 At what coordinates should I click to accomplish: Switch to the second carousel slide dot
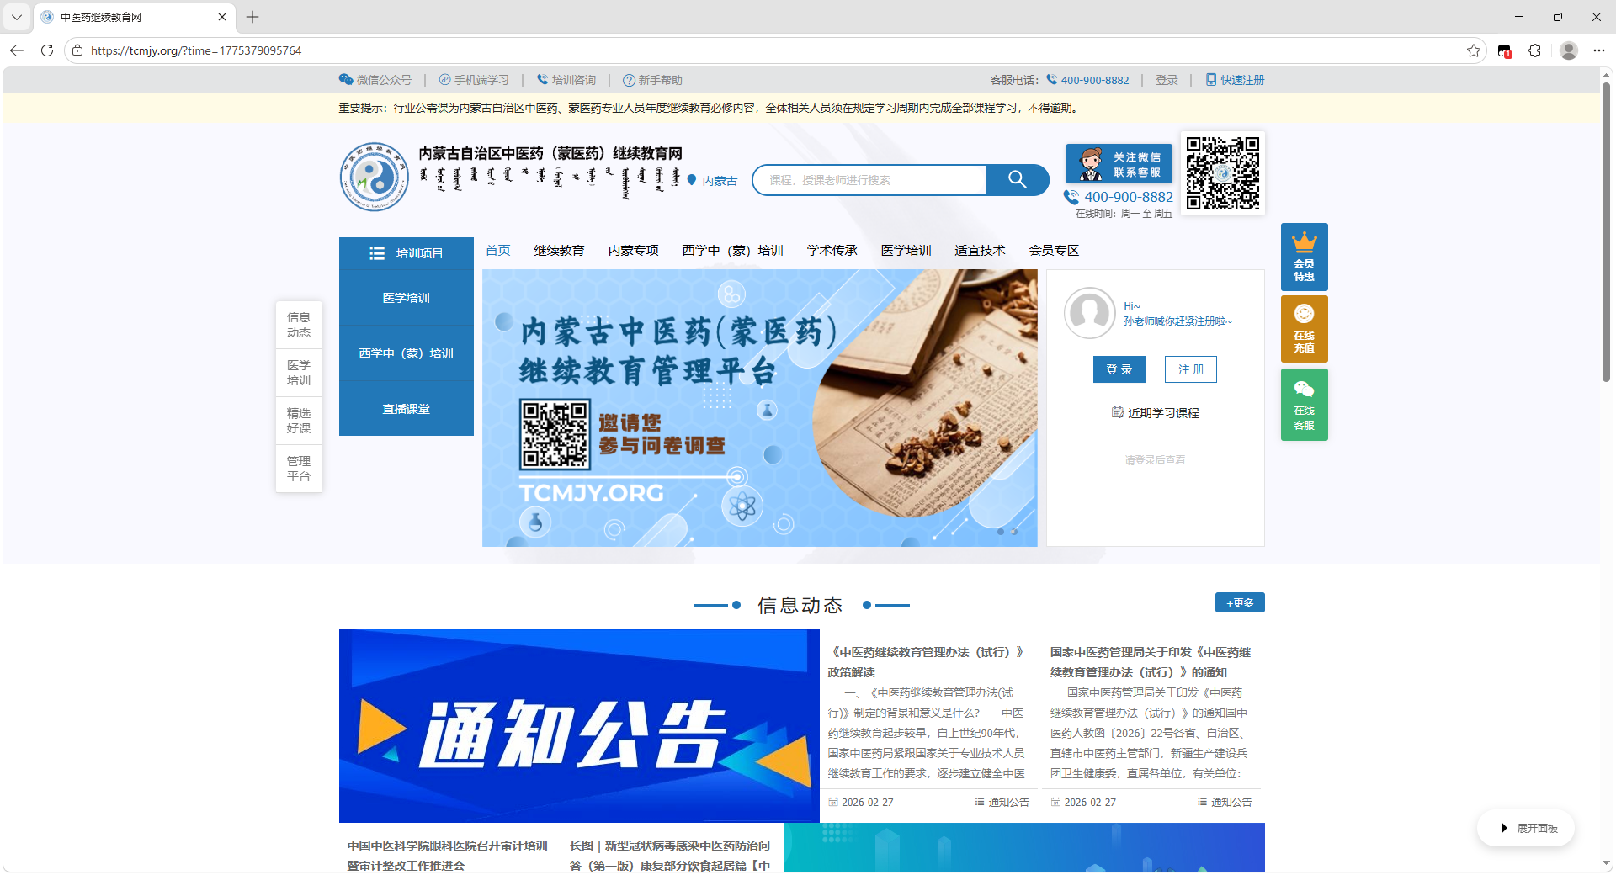click(1013, 532)
